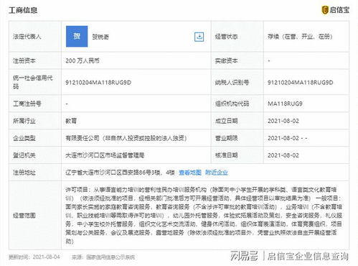This screenshot has height=266, width=358.
Task: Select the 实缴资本 label
Action: coord(226,60)
